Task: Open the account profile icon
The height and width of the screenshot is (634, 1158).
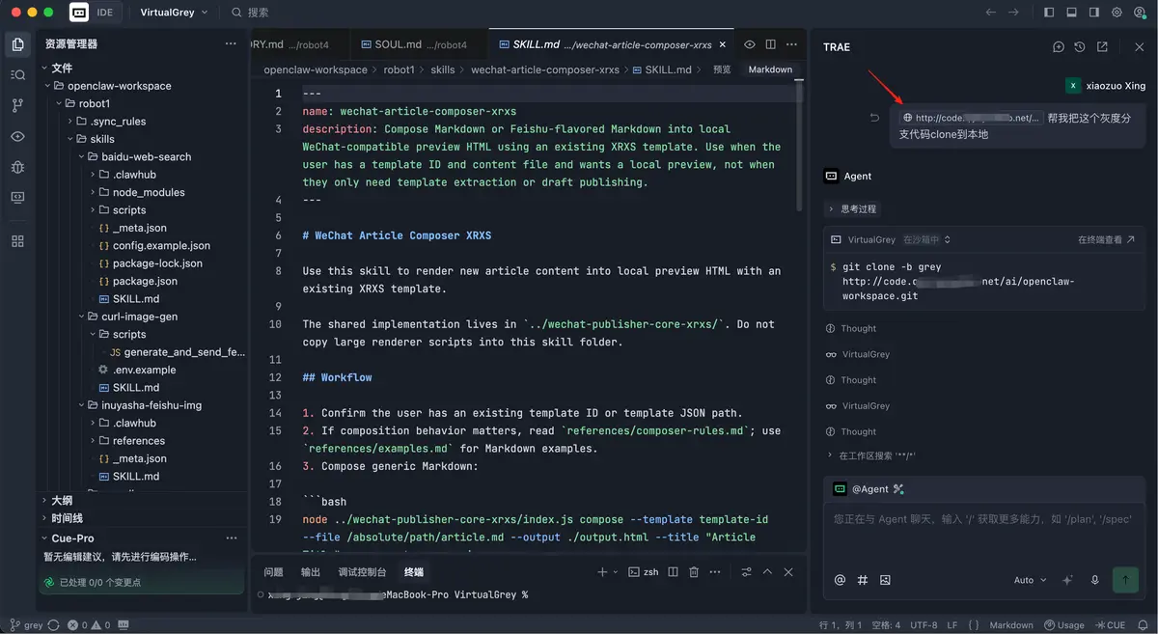Action: point(1140,13)
